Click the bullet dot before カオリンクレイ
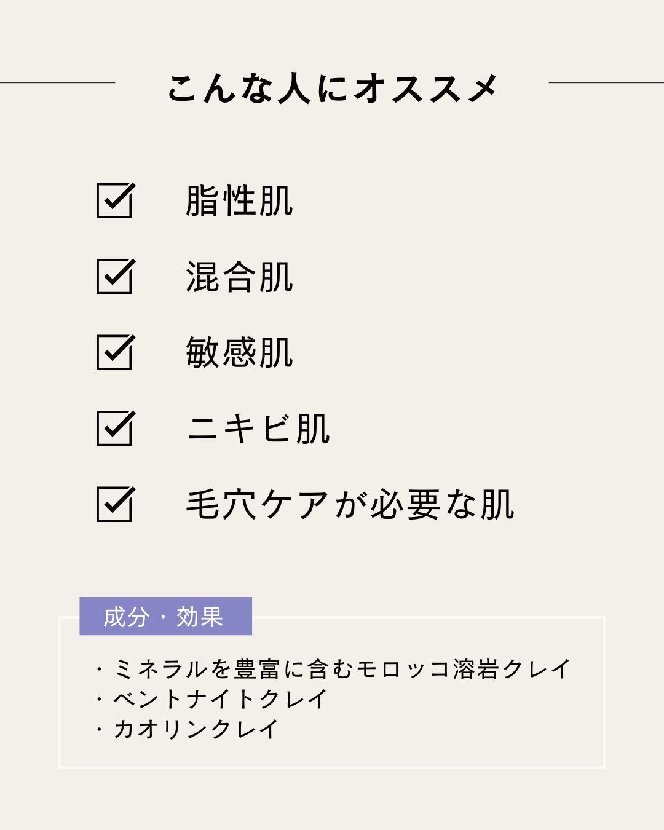The width and height of the screenshot is (664, 830). click(x=99, y=730)
